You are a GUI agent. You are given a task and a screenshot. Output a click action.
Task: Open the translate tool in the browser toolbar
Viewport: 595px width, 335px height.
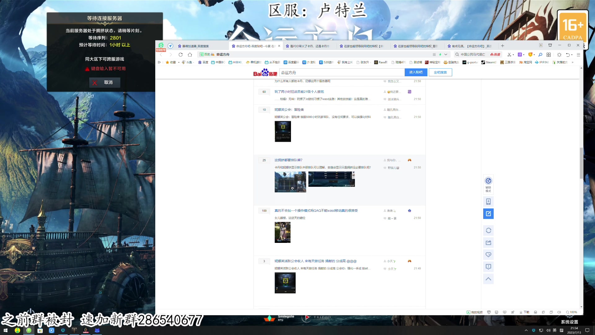520,55
